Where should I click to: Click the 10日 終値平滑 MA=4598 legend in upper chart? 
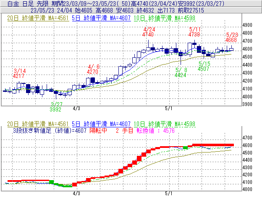pos(165,18)
